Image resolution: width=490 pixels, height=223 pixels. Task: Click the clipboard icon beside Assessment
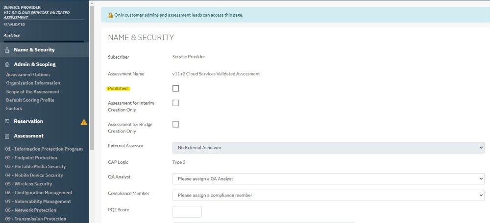coord(7,136)
